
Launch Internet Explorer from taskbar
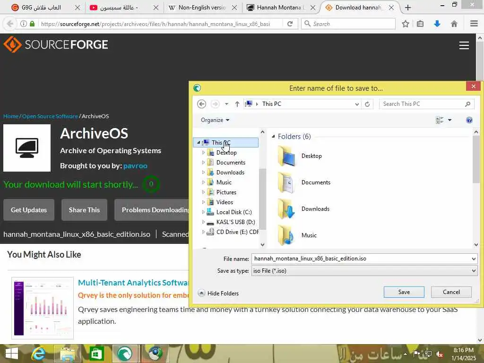coord(38,354)
